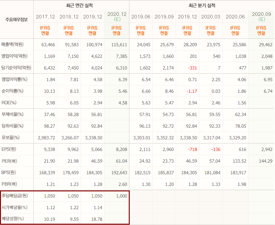
Task: Select the 주당배당금(원) row label
Action: (15, 196)
